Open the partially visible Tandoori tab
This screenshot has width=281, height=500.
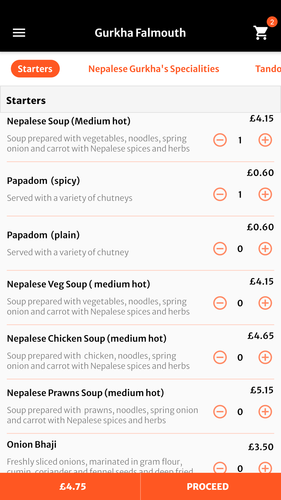268,69
